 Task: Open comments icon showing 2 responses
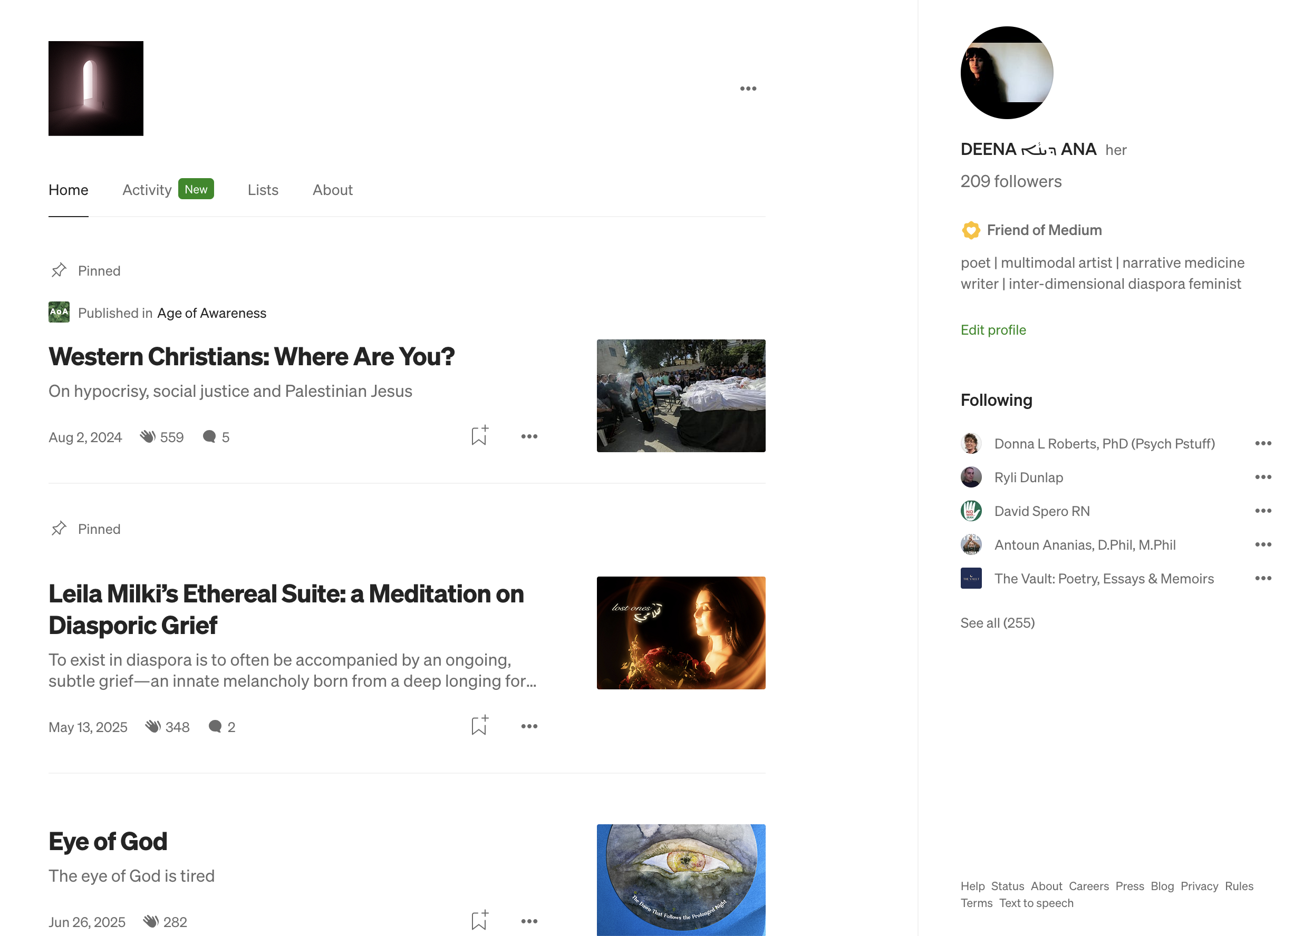pos(215,727)
